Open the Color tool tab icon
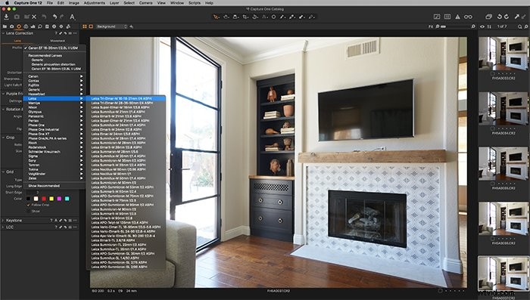The width and height of the screenshot is (530, 300). (26, 26)
